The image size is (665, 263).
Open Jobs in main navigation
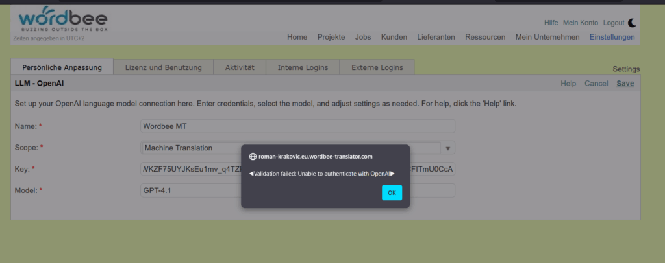coord(363,37)
